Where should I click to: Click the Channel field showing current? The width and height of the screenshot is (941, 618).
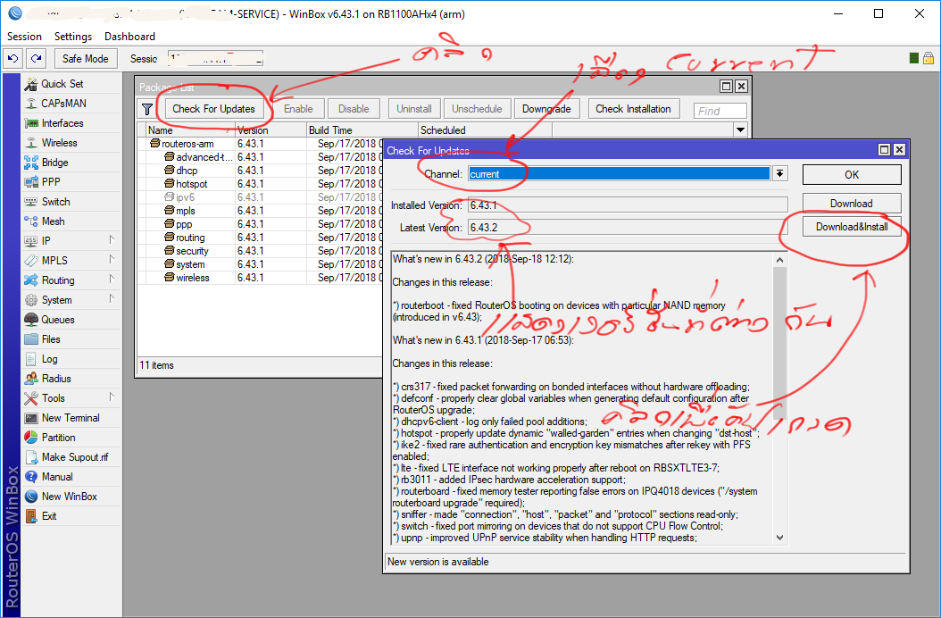(620, 173)
